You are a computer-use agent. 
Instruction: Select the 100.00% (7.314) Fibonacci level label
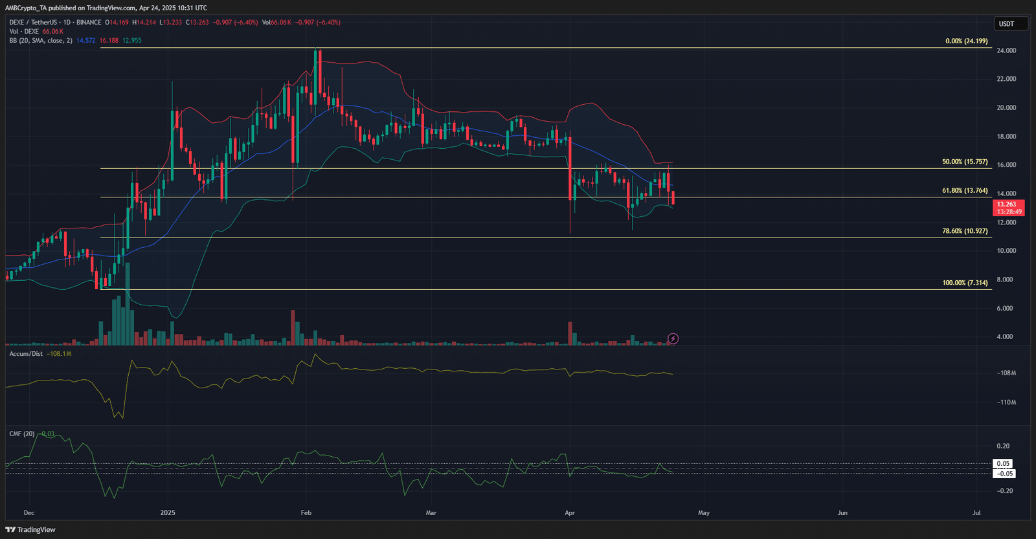click(965, 283)
